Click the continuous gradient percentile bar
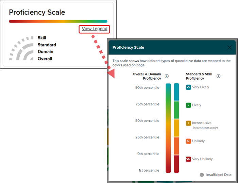Image resolution: width=238 pixels, height=183 pixels. click(168, 128)
